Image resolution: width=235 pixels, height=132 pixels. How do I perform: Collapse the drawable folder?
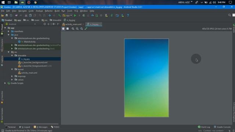[x=12, y=55]
